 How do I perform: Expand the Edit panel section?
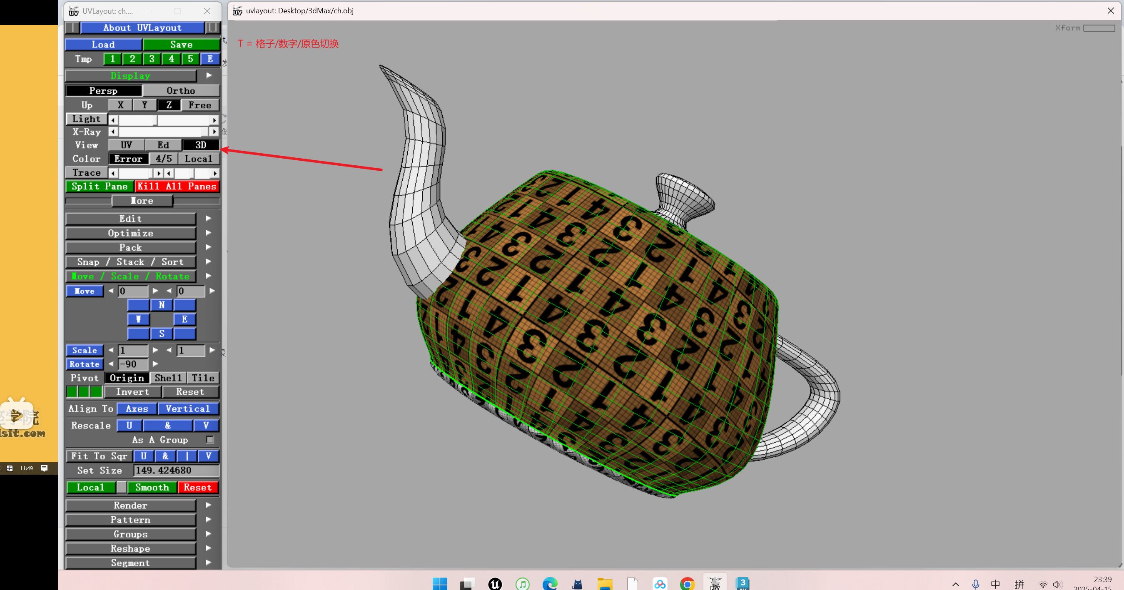[130, 219]
